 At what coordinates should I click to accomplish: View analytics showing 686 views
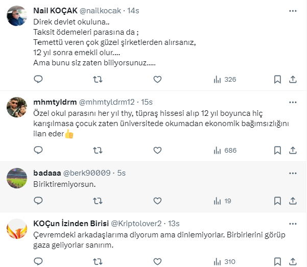pos(224,150)
